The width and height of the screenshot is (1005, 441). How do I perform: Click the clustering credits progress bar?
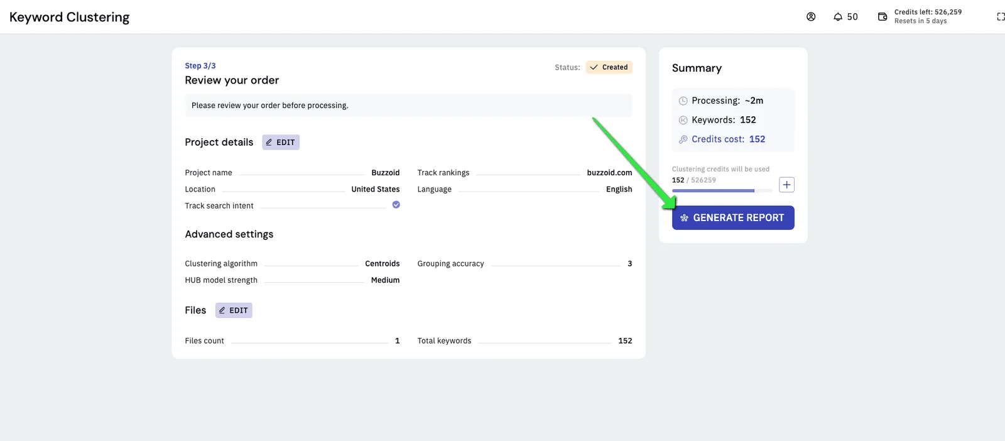pos(722,190)
